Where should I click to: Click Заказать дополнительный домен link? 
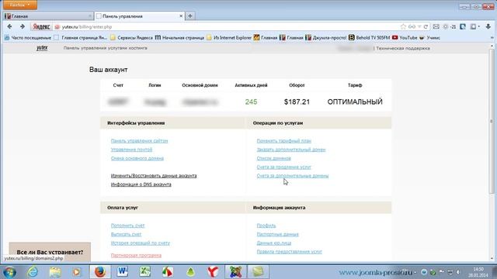(291, 150)
